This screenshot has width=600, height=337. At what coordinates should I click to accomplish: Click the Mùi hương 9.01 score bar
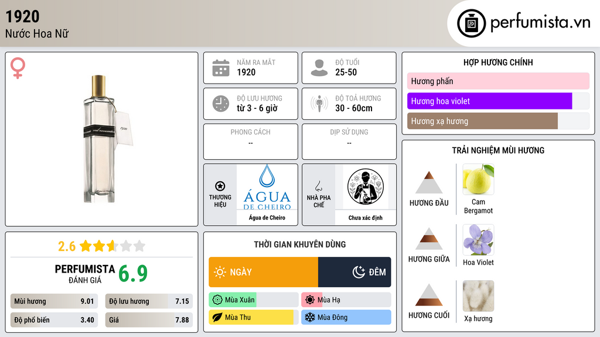point(54,301)
